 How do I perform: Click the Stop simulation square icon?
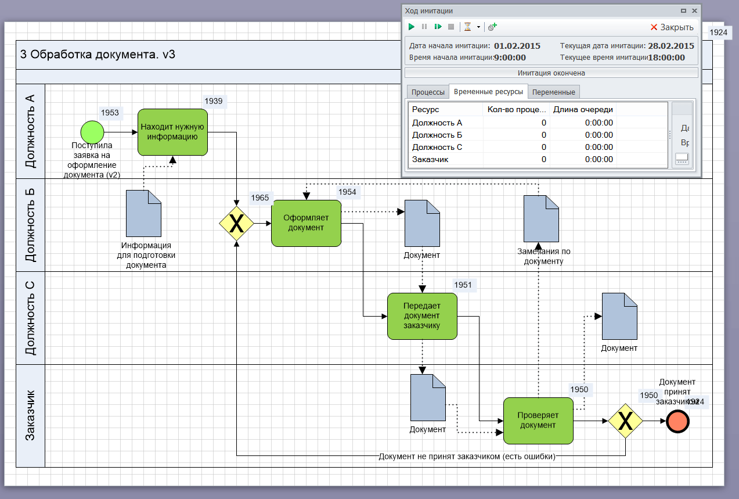pyautogui.click(x=451, y=27)
